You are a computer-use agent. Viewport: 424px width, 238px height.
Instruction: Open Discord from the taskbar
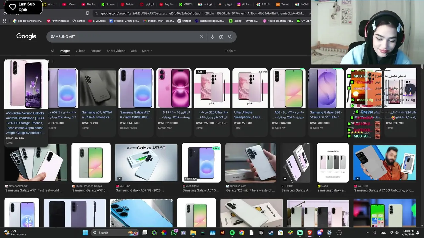319,233
